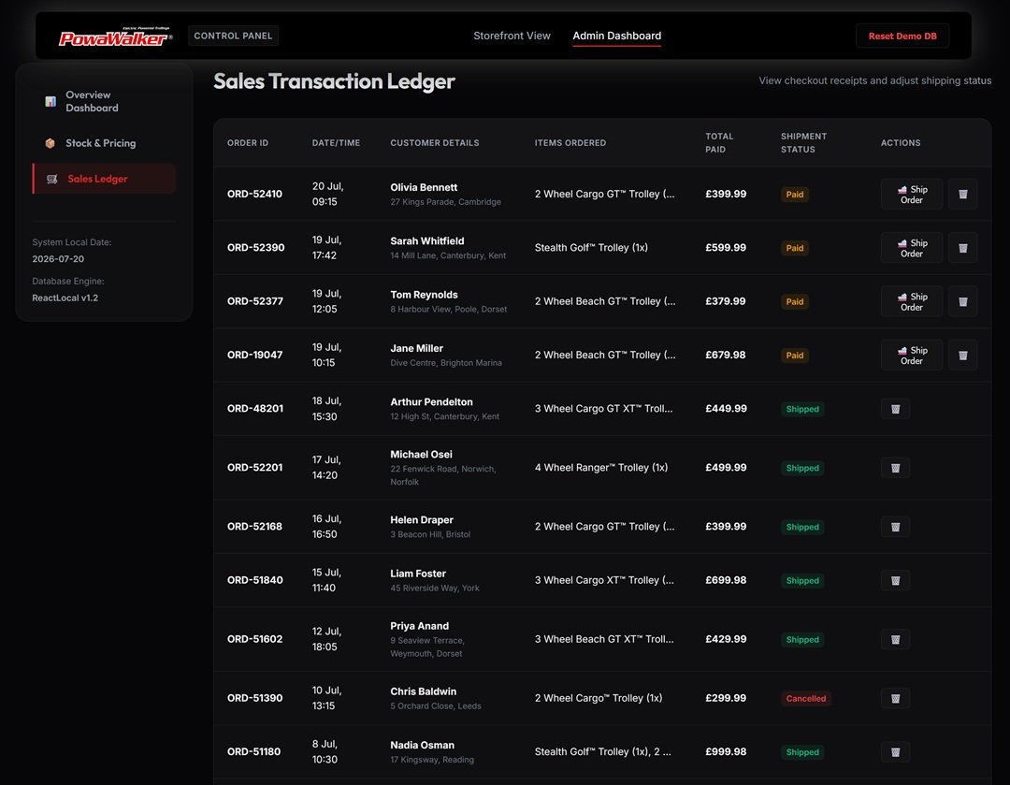Click the Stock & Pricing box icon
This screenshot has width=1010, height=785.
pyautogui.click(x=50, y=143)
